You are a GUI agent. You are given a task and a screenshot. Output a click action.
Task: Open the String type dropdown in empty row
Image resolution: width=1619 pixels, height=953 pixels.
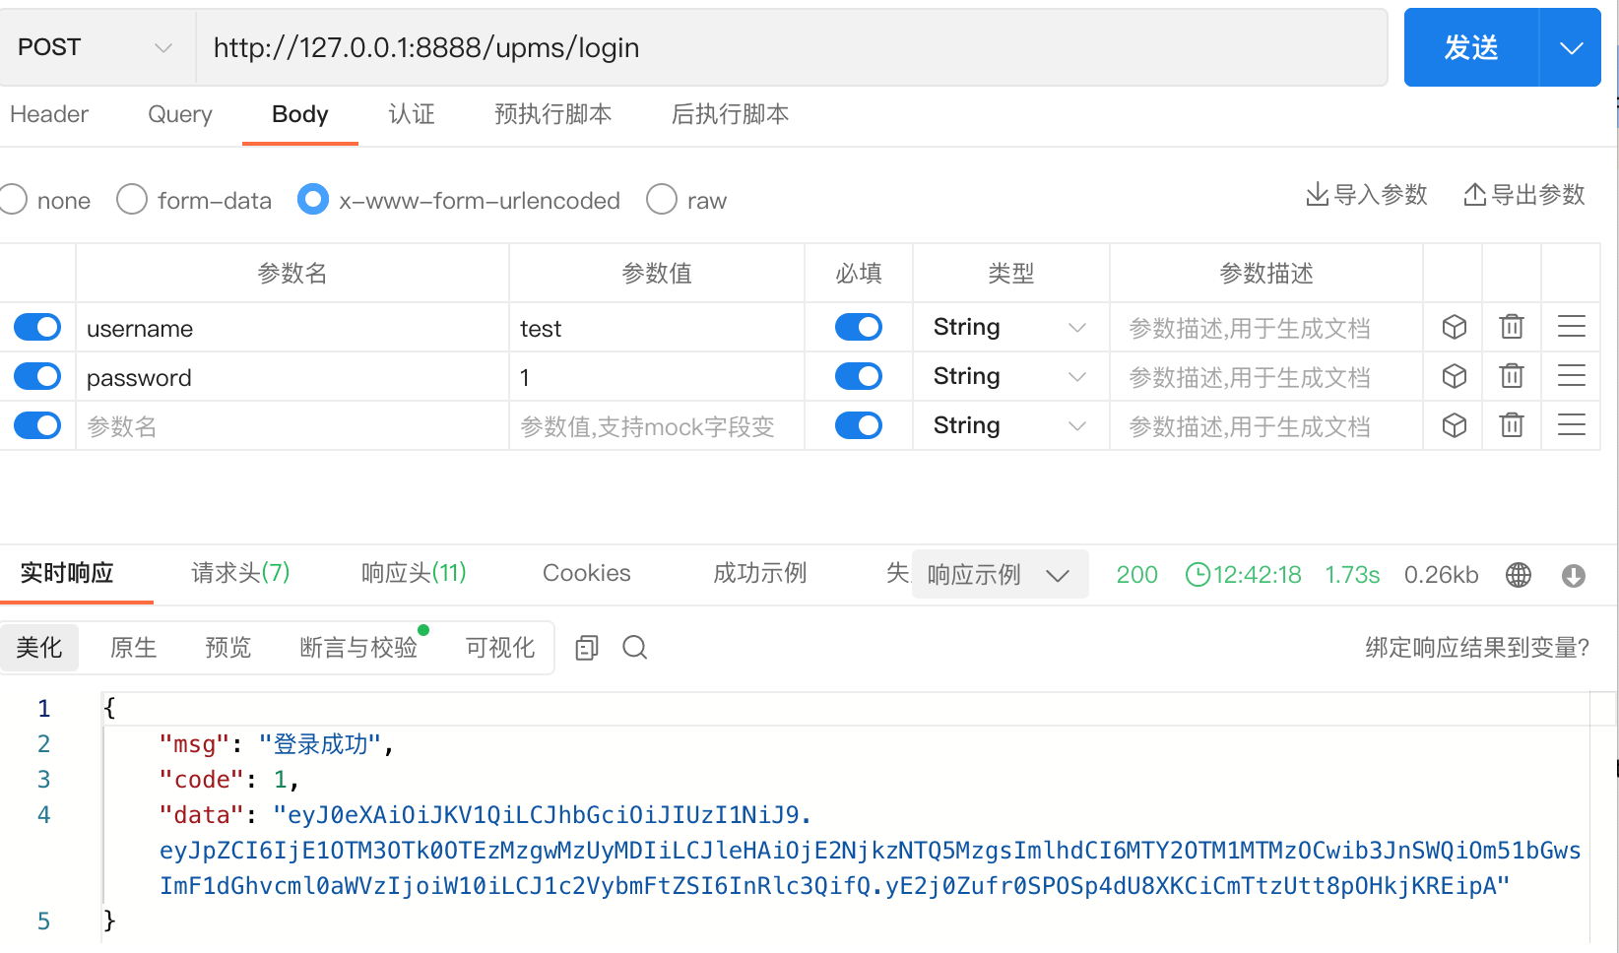click(x=1010, y=425)
